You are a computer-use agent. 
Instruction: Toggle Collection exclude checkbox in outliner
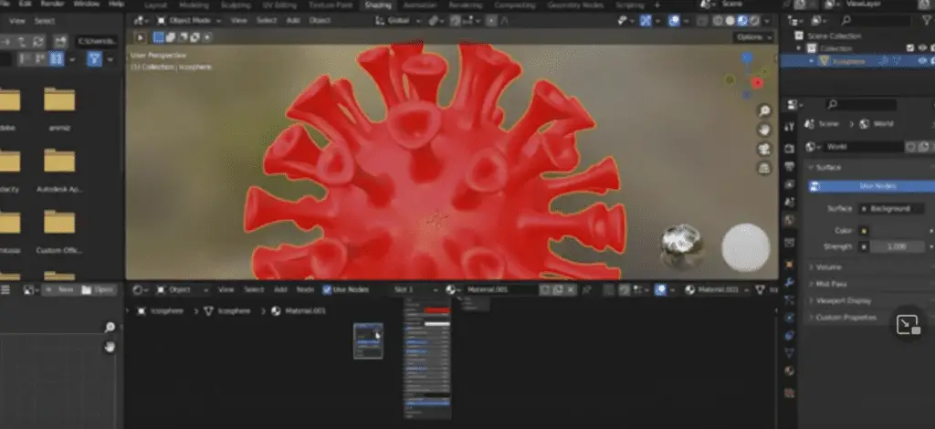click(x=910, y=48)
